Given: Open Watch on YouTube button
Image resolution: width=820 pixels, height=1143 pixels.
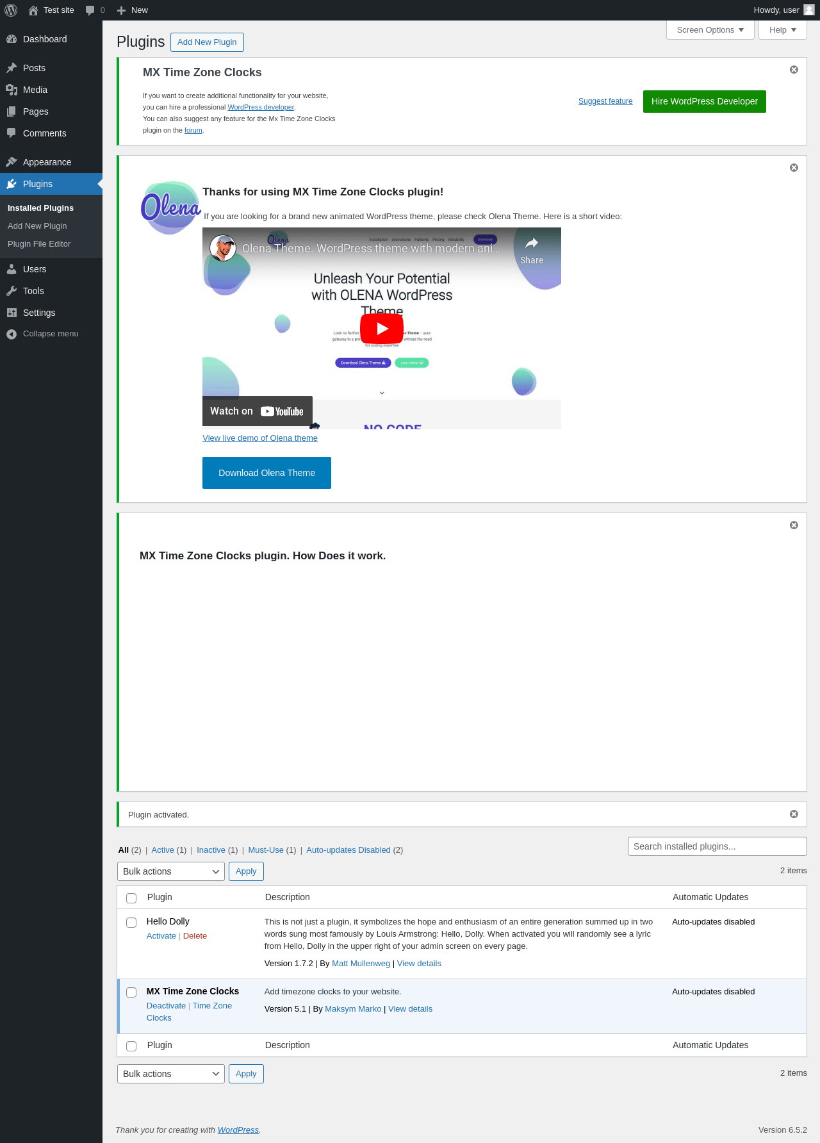Looking at the screenshot, I should [x=258, y=411].
